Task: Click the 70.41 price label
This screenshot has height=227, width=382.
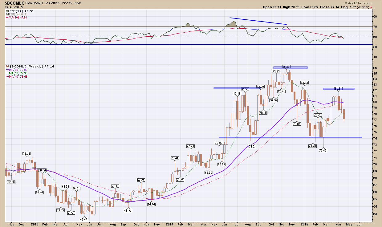Action: [175, 158]
